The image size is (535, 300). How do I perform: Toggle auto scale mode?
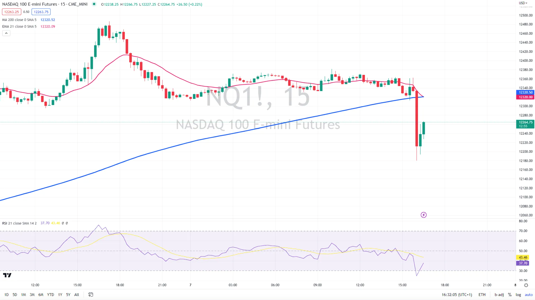529,295
